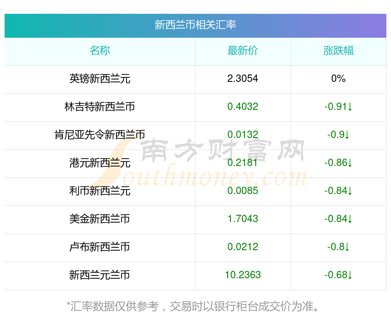Click the 0.0085 price cell
This screenshot has width=391, height=321.
(242, 191)
